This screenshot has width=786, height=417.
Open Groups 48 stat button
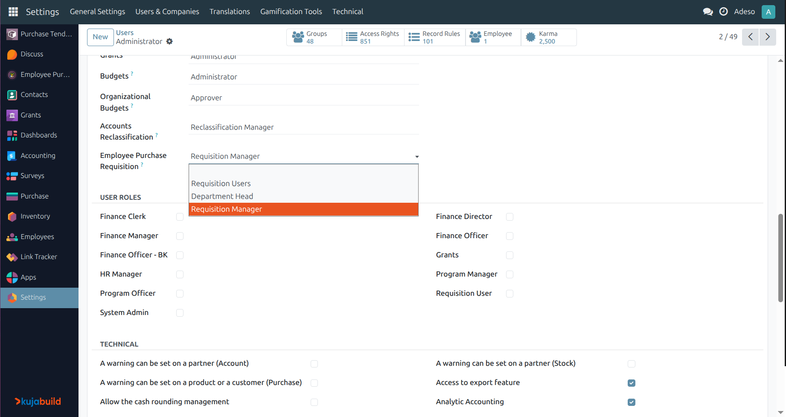click(x=314, y=38)
